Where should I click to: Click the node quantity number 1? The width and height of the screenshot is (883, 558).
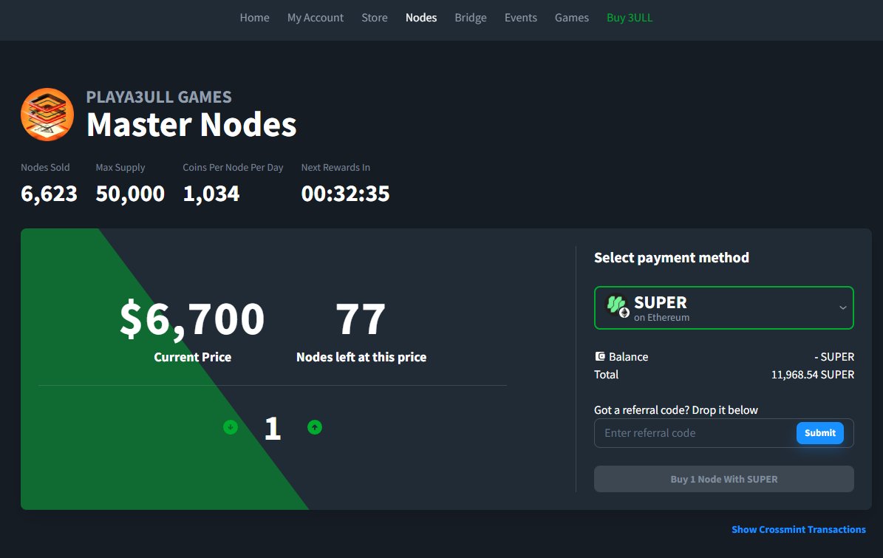273,429
